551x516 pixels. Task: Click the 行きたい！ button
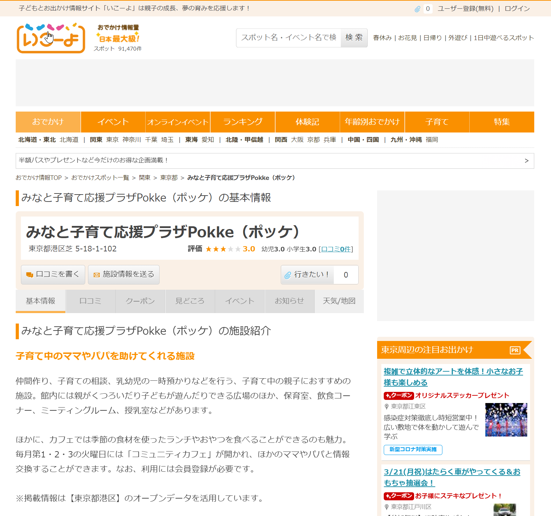[307, 275]
